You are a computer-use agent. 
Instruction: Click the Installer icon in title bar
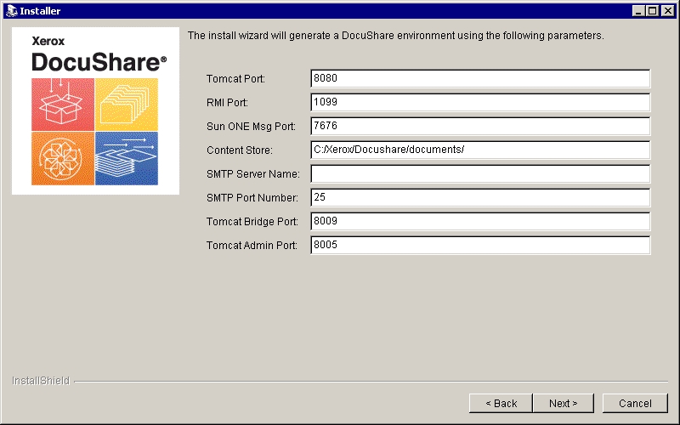(11, 11)
